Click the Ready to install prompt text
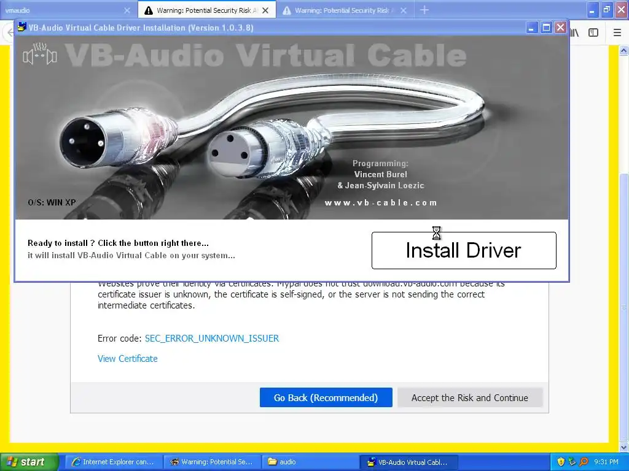This screenshot has height=471, width=629. click(118, 243)
